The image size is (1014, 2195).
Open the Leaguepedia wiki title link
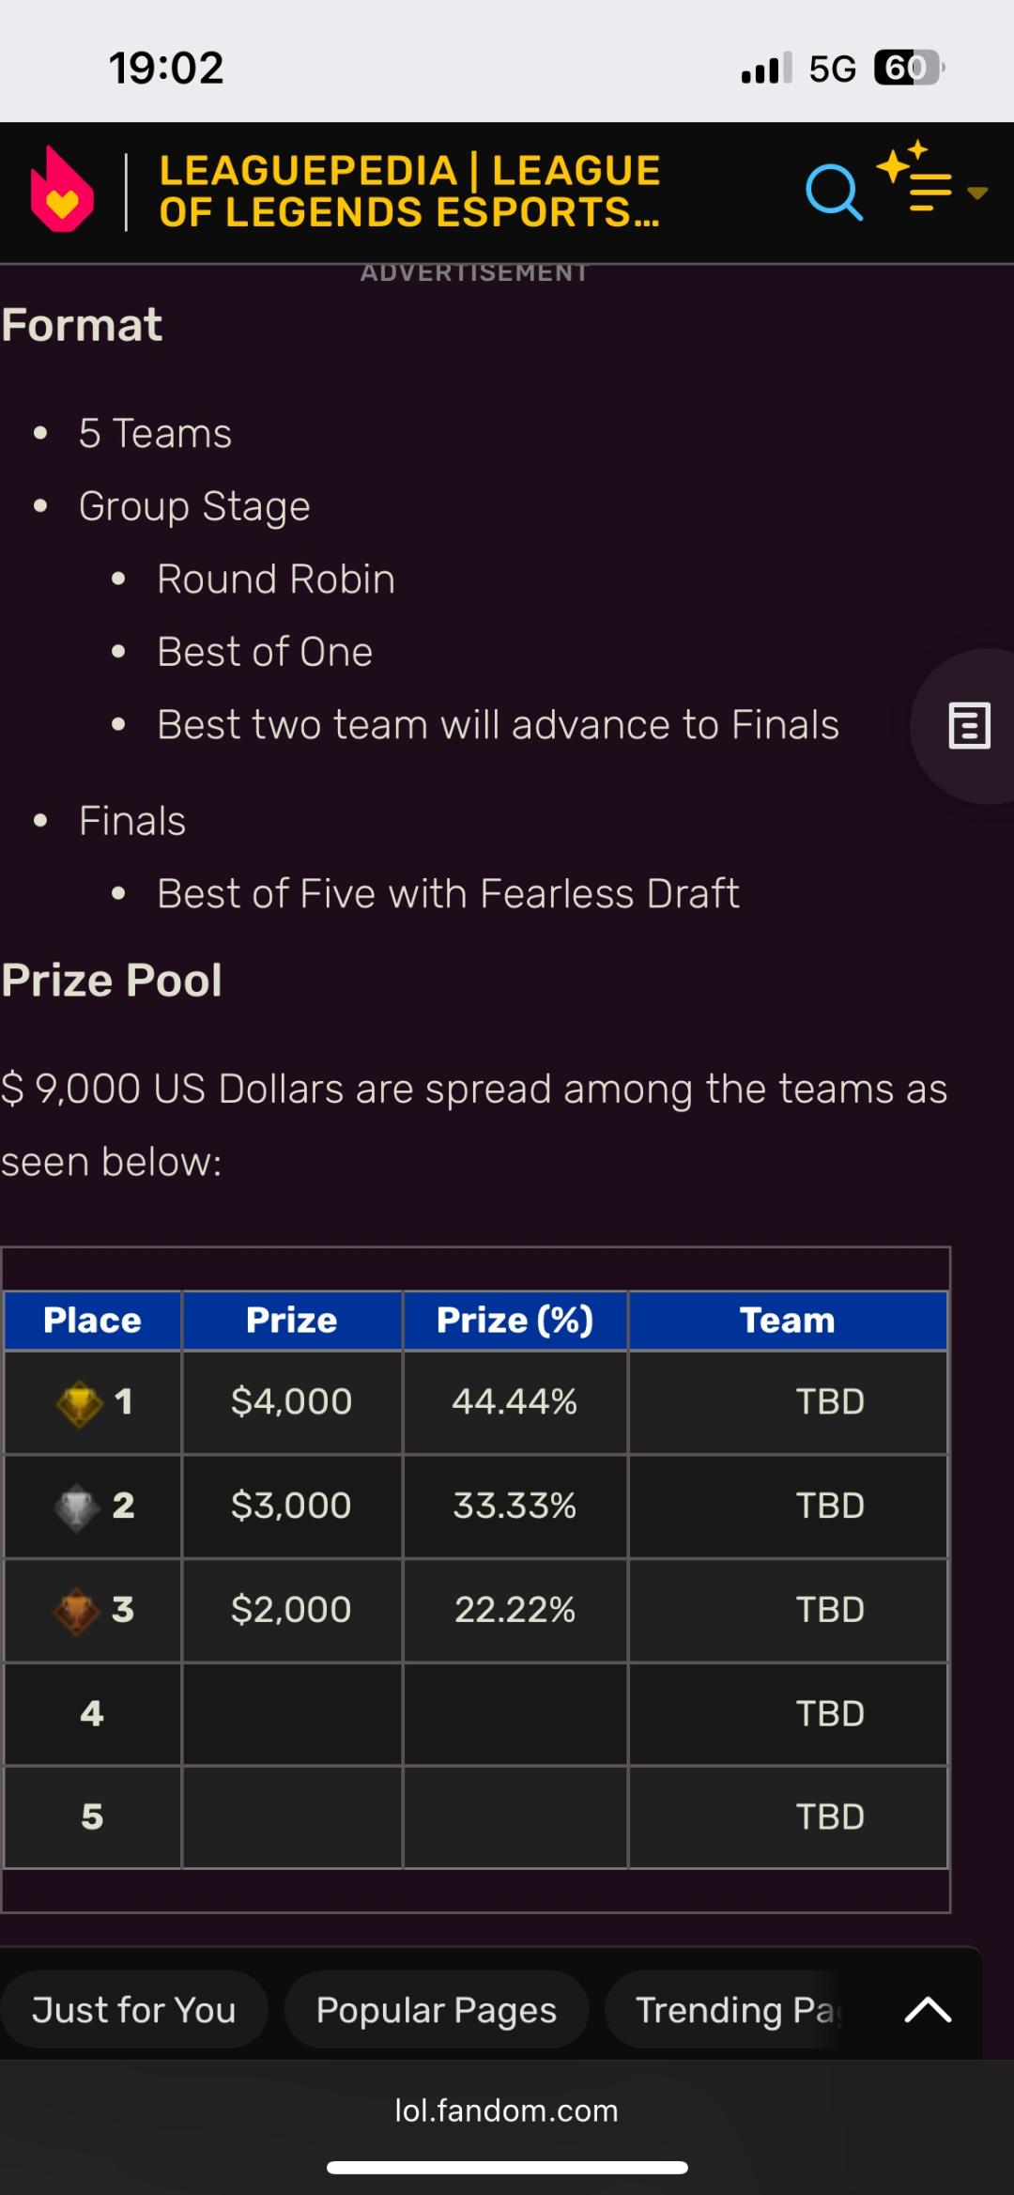(x=409, y=192)
